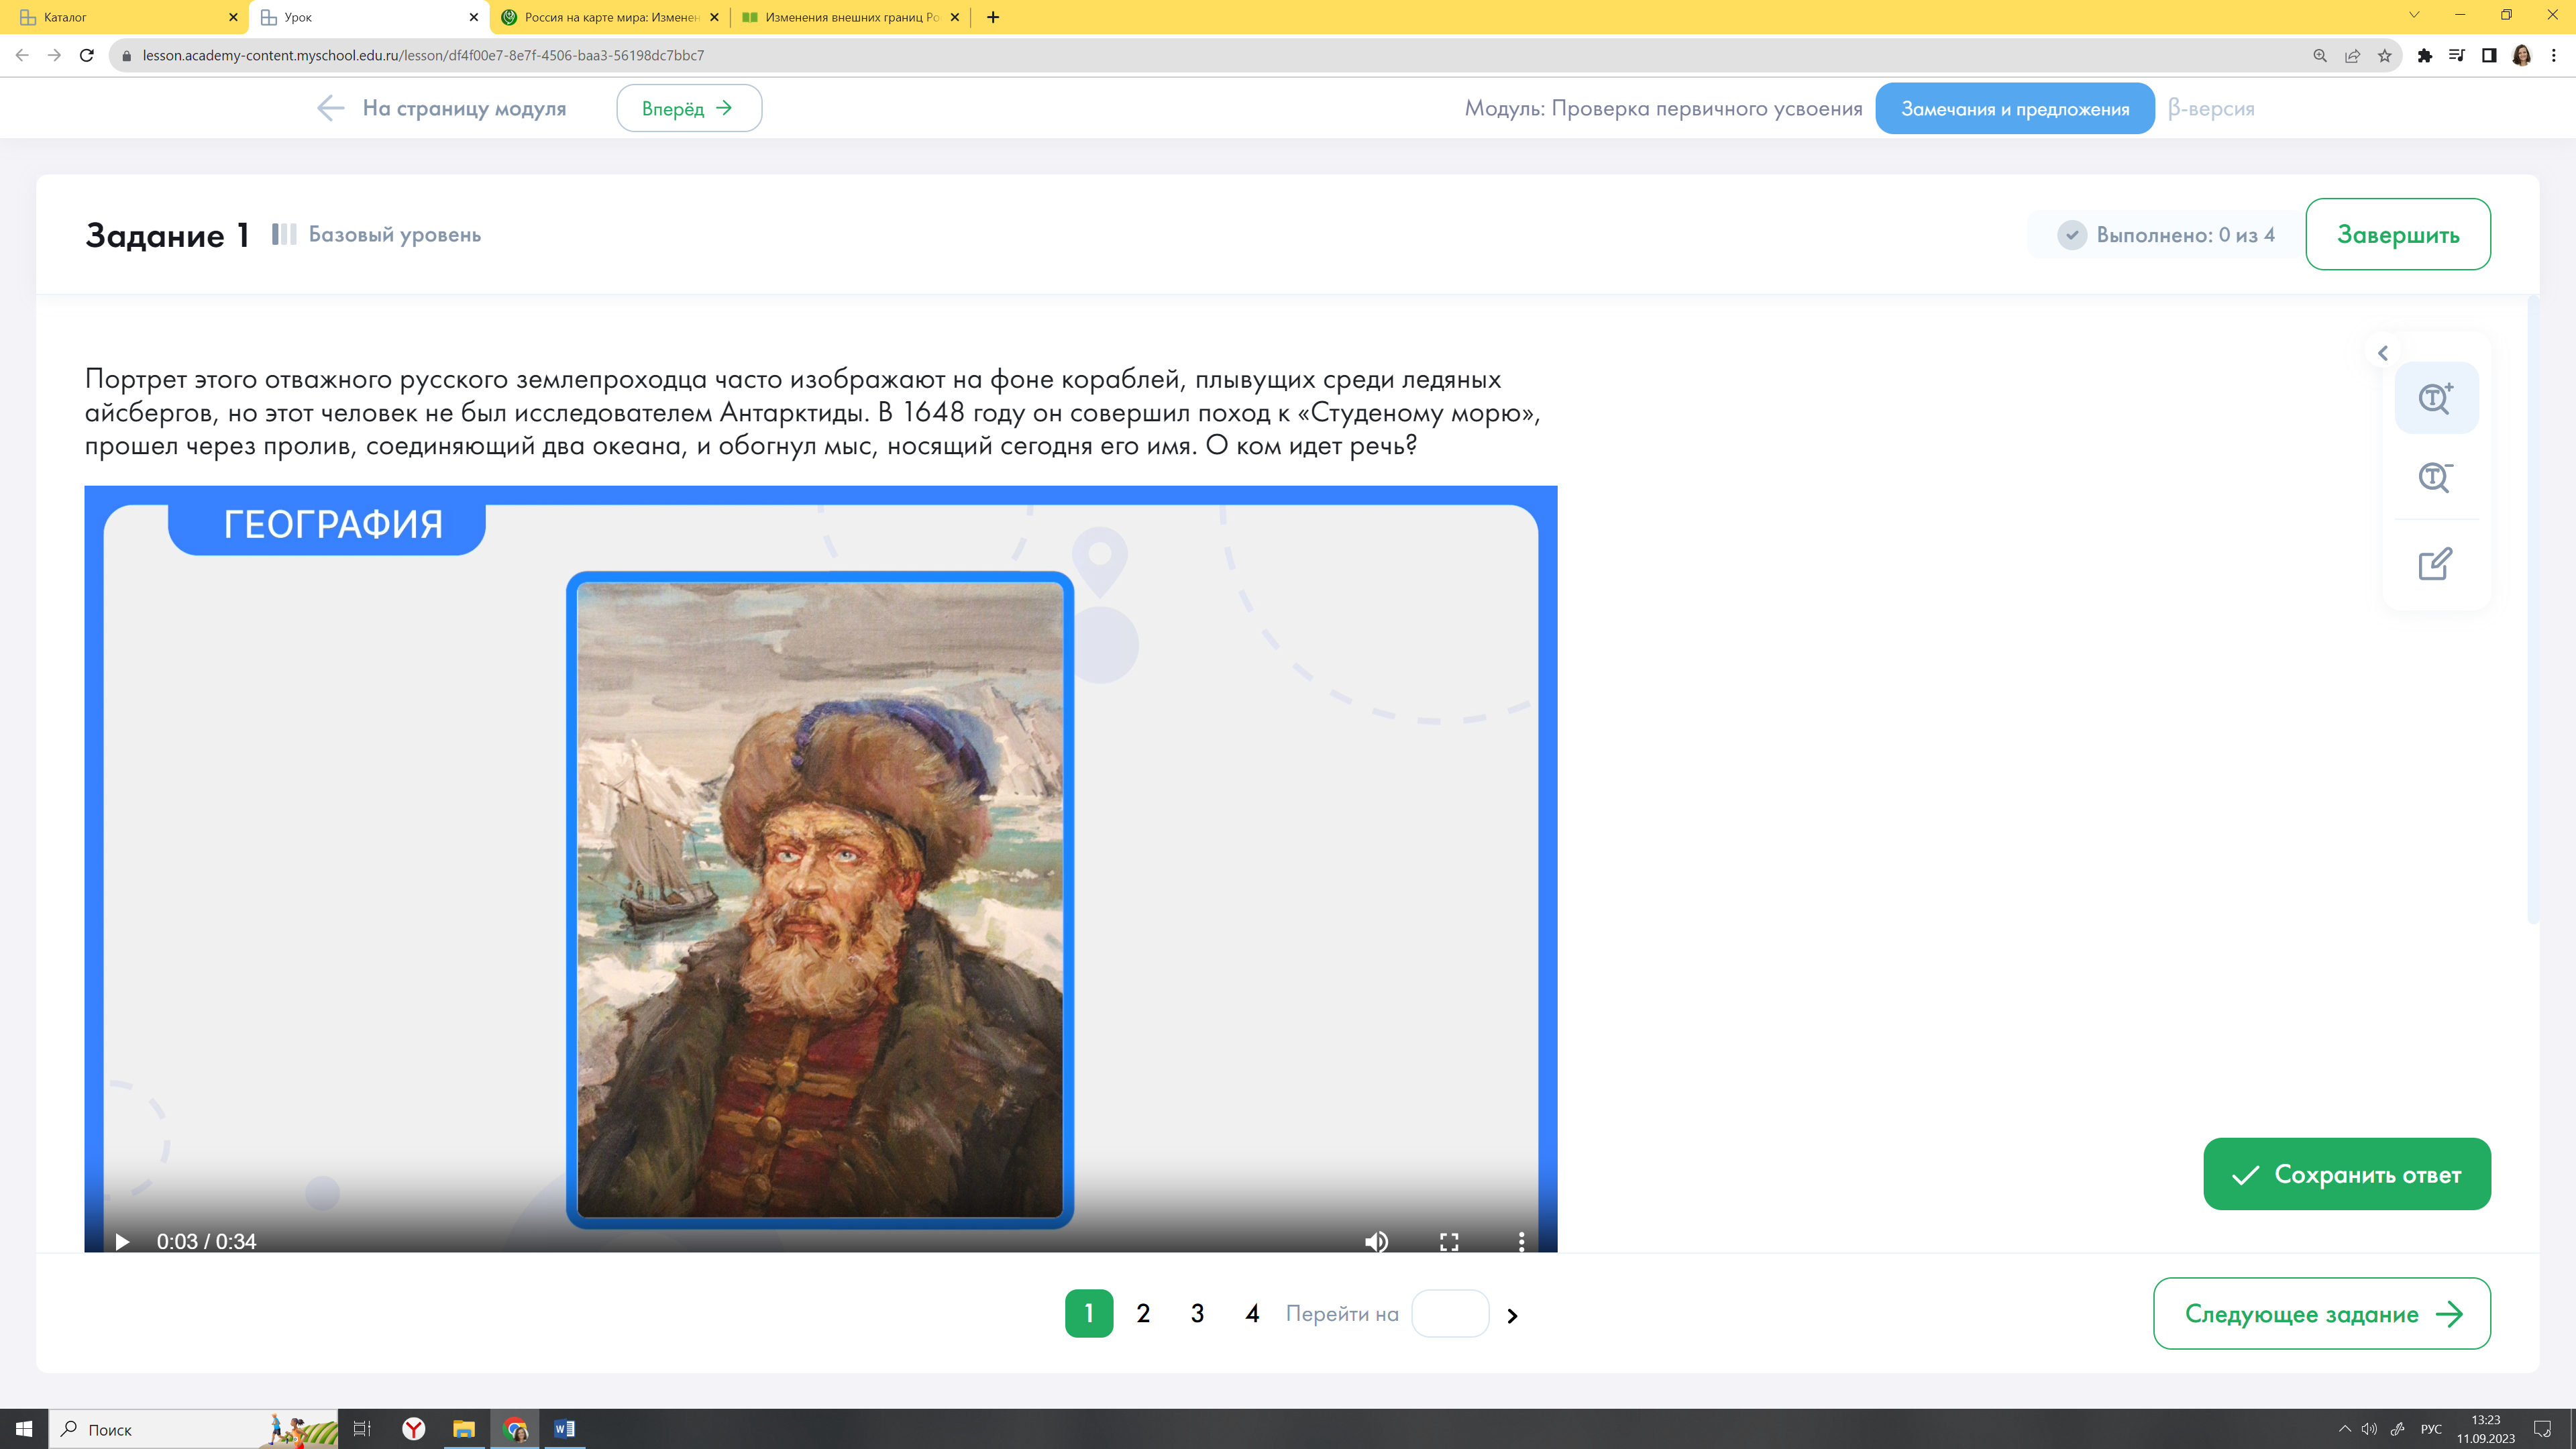Click the explorer portrait in the video
Viewport: 2576px width, 1449px height.
click(820, 899)
